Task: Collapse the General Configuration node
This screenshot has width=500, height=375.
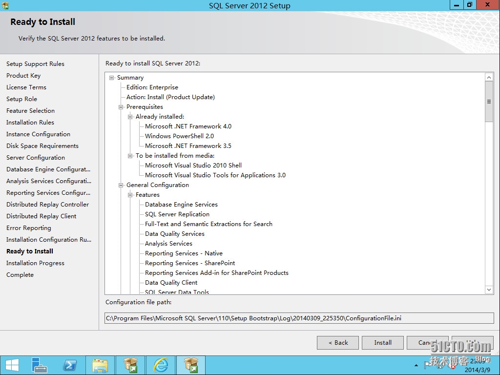Action: click(x=121, y=185)
